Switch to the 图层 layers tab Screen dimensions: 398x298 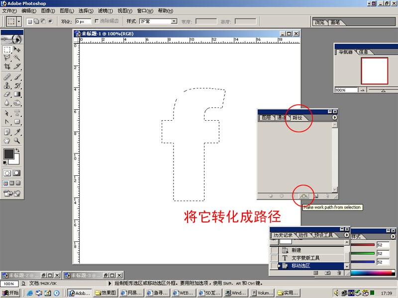(266, 118)
